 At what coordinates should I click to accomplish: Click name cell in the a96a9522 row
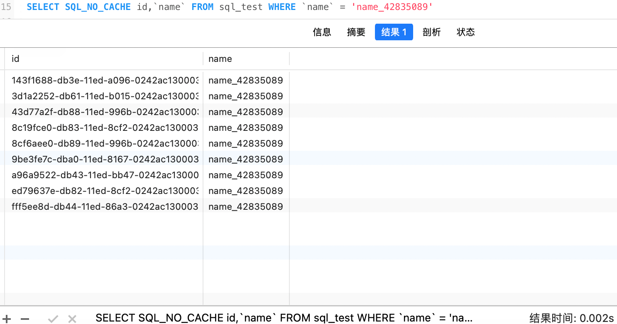245,175
